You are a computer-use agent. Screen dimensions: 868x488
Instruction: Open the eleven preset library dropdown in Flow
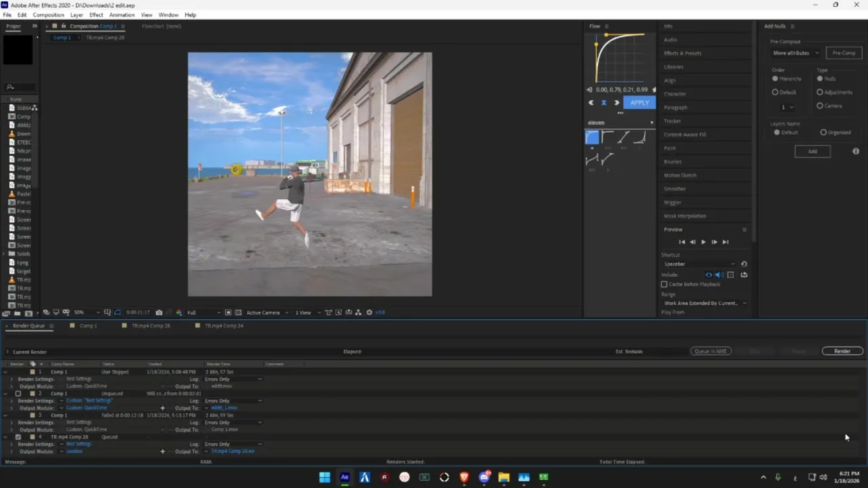[x=620, y=123]
